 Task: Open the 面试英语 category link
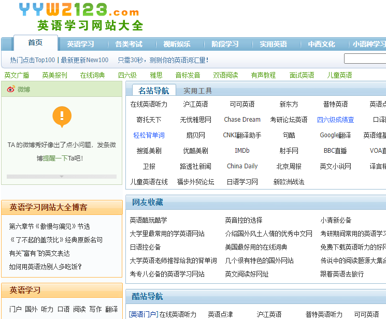(x=302, y=75)
